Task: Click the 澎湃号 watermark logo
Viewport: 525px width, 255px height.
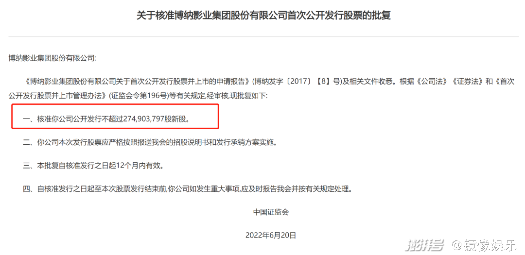Action: (x=424, y=245)
